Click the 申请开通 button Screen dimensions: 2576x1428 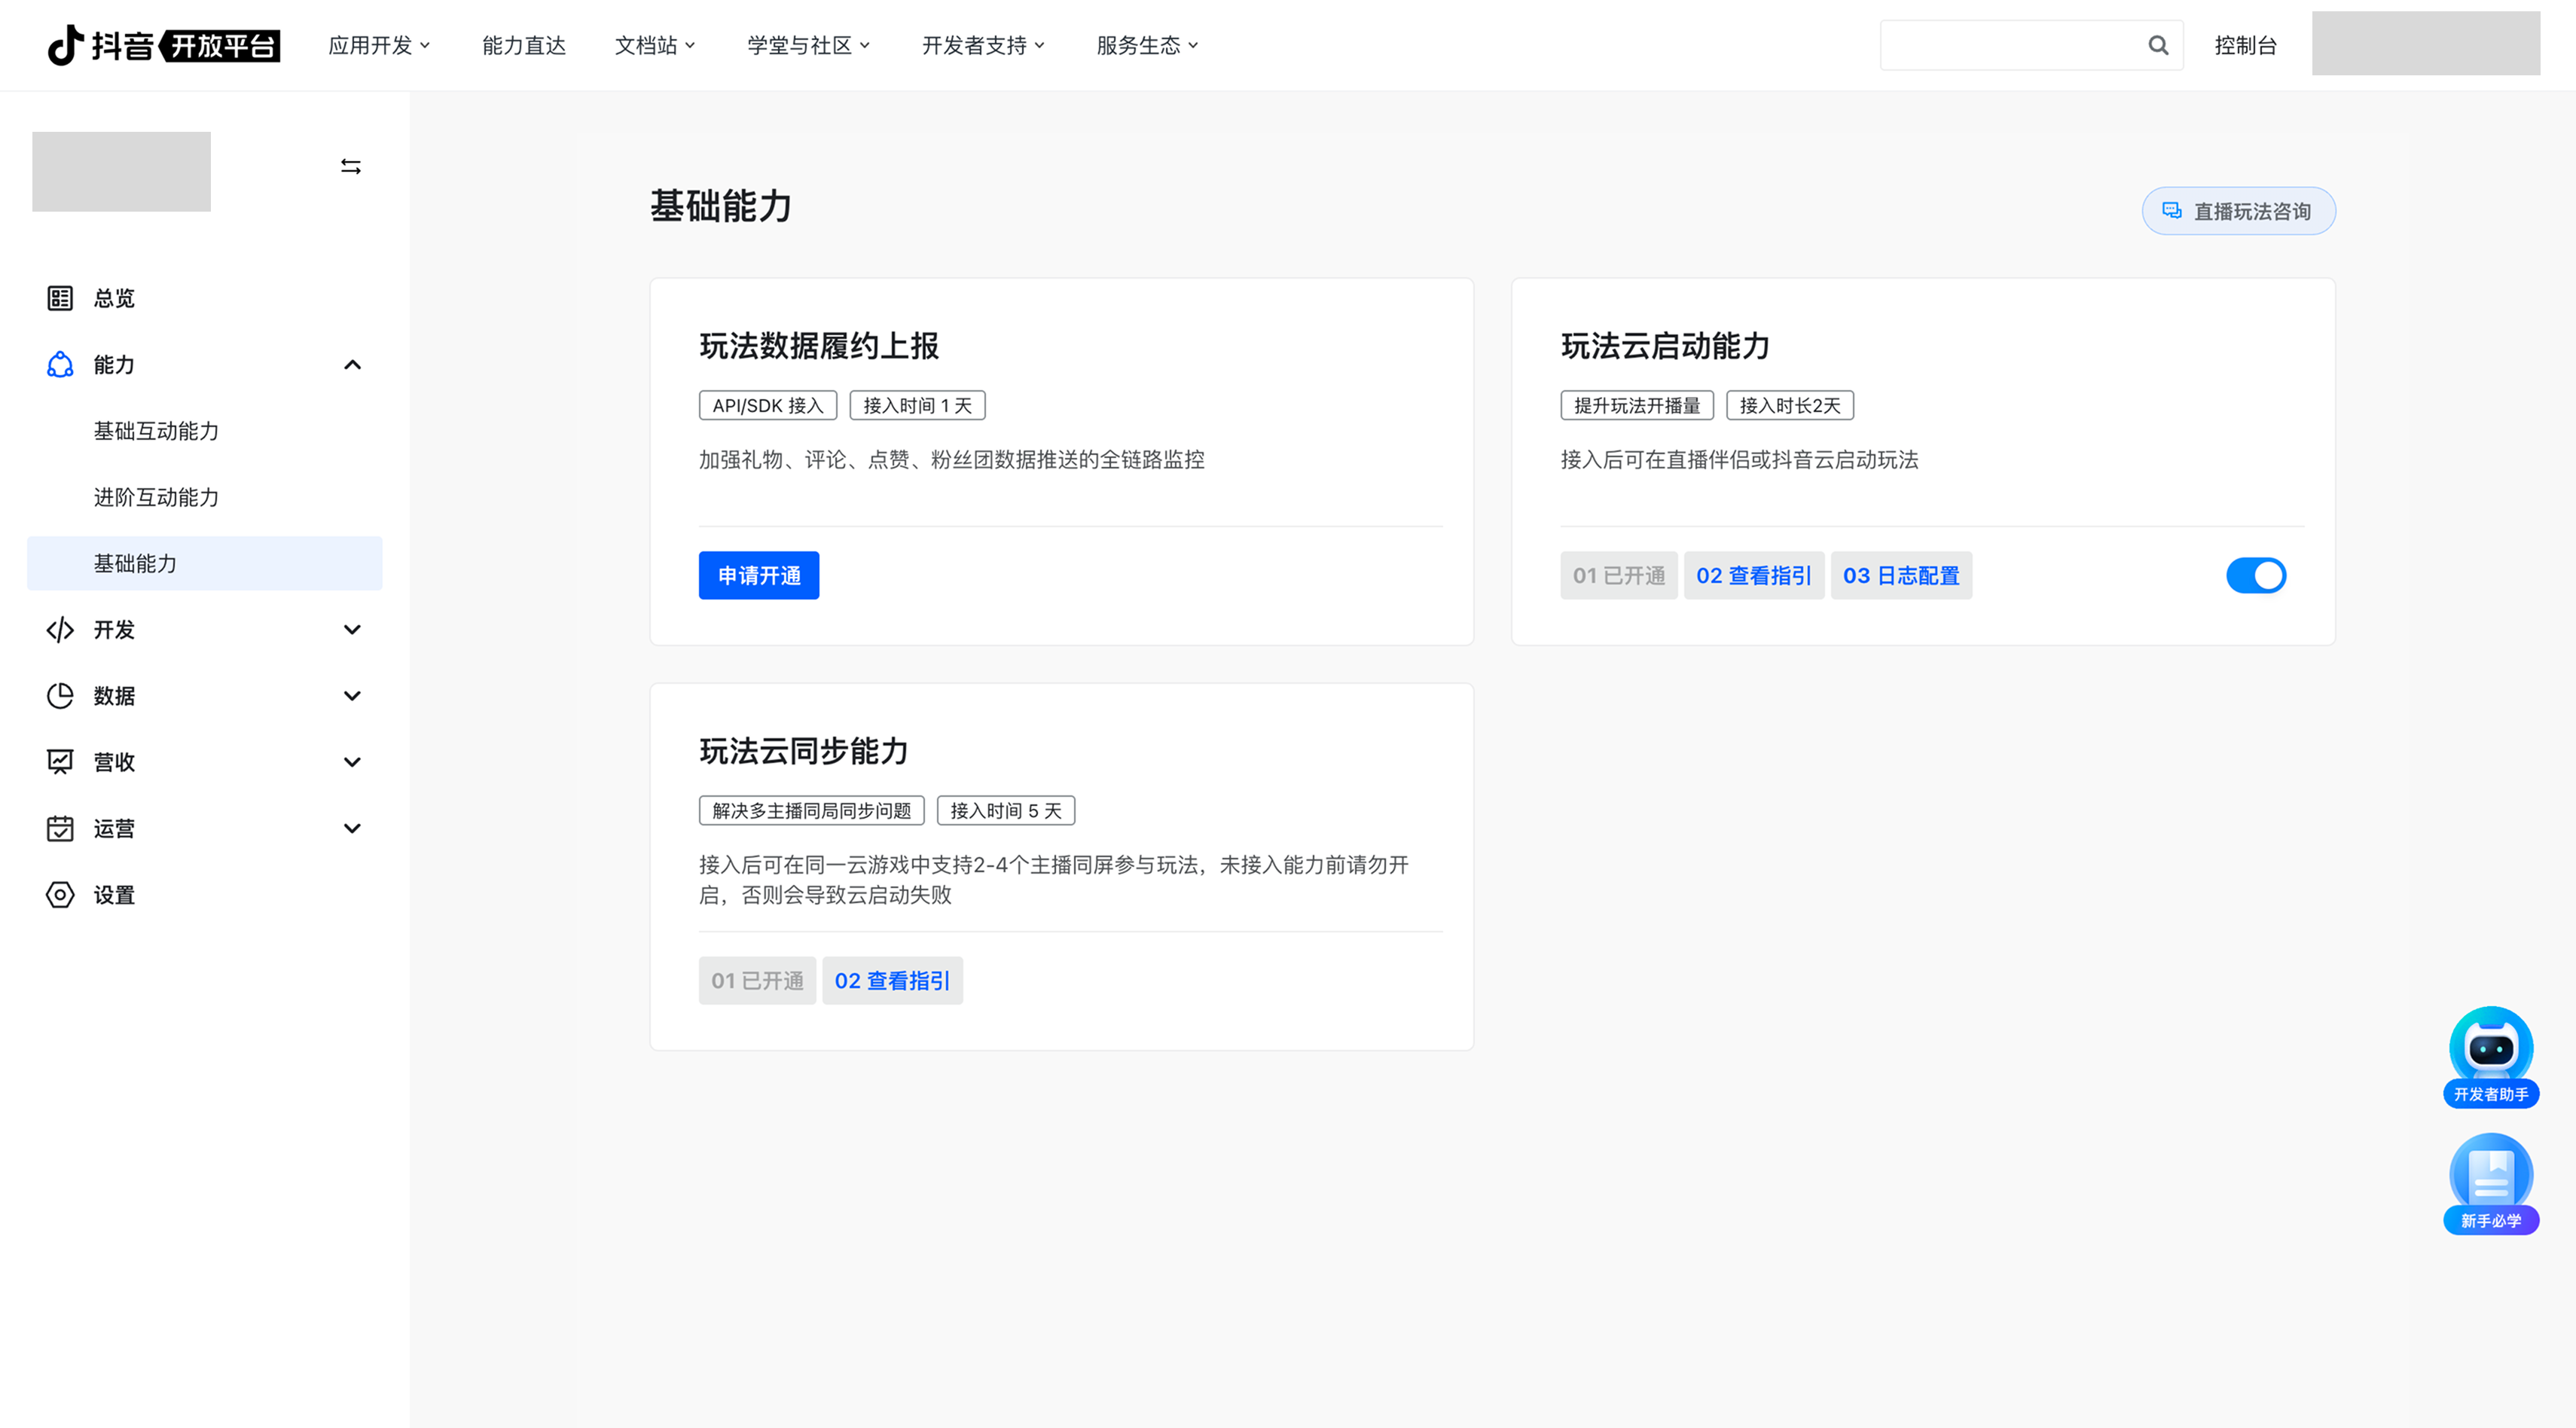click(x=759, y=575)
